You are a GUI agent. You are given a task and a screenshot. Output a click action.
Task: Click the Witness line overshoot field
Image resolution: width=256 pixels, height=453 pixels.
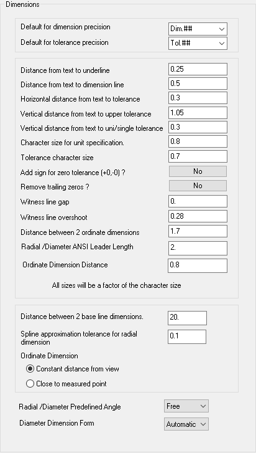pyautogui.click(x=198, y=216)
